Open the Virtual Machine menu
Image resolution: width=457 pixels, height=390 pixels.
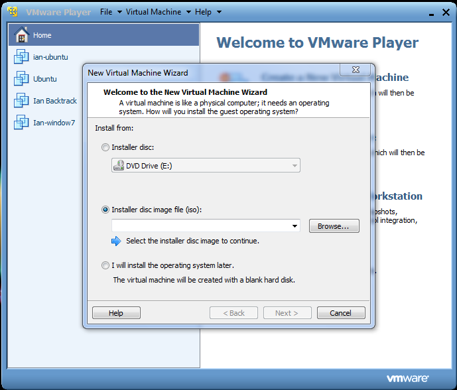click(154, 12)
